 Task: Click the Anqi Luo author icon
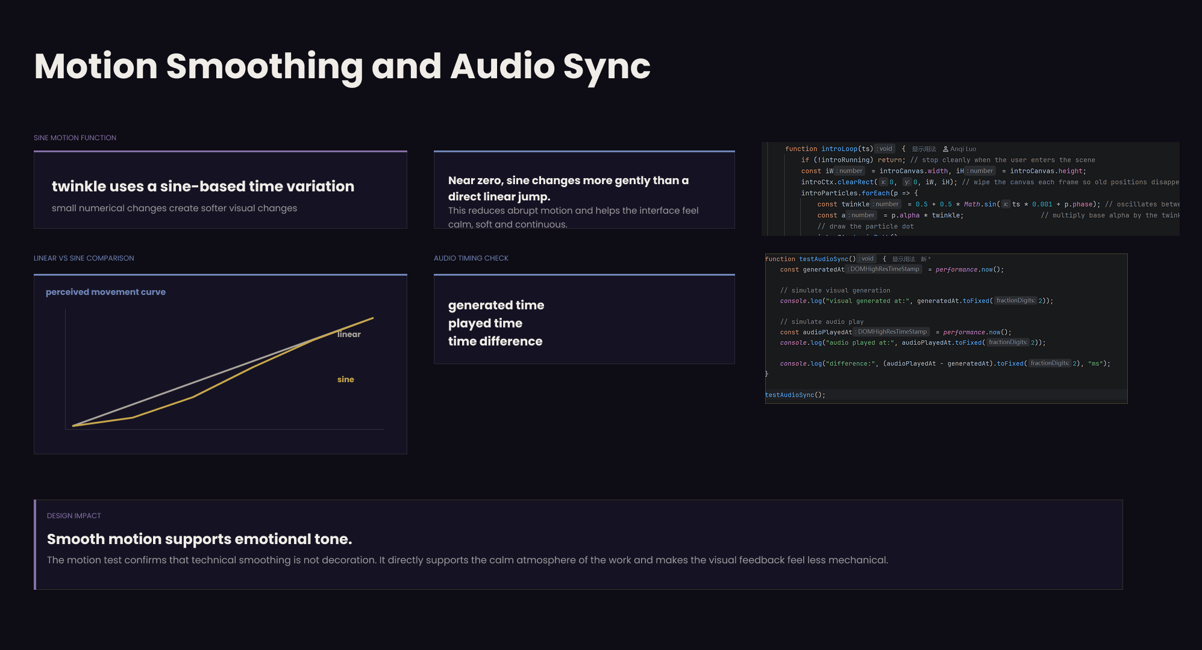[x=945, y=149]
